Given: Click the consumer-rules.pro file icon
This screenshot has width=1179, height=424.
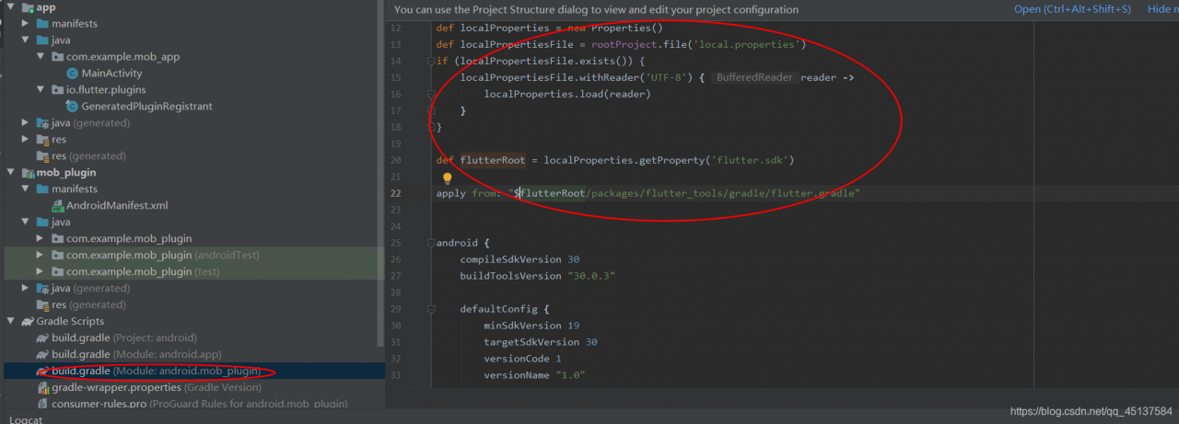Looking at the screenshot, I should coord(42,404).
